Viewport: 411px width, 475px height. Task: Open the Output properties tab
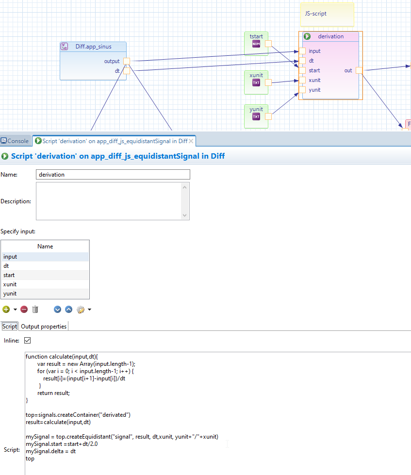tap(44, 327)
